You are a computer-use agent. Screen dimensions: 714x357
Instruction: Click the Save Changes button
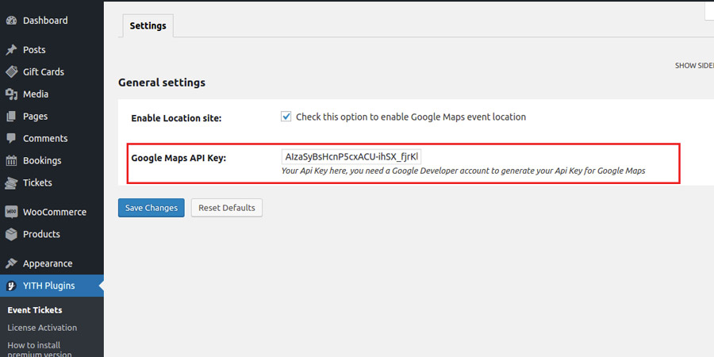[152, 208]
